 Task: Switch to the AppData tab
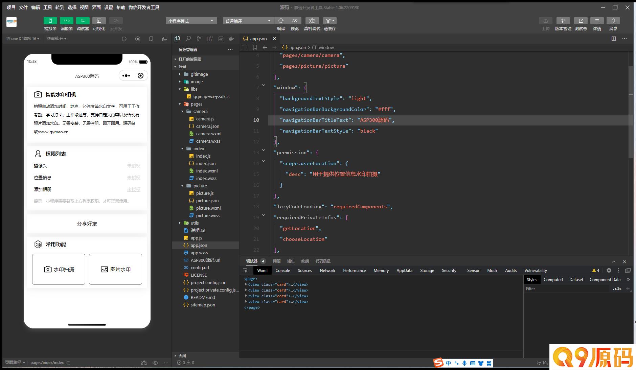[404, 271]
